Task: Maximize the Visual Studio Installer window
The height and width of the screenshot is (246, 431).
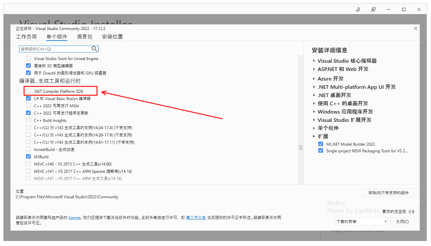Action: click(x=404, y=10)
